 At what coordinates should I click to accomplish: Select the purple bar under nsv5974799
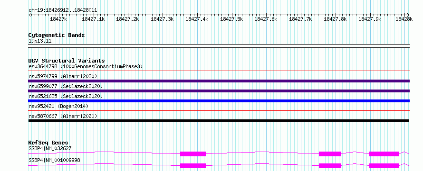(219, 81)
